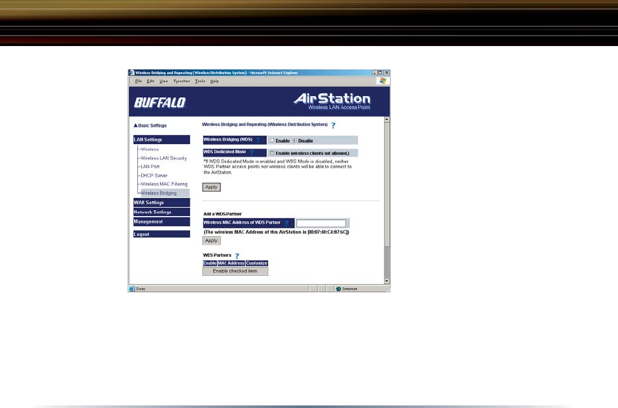
Task: Open the LAN Port link
Action: (150, 167)
